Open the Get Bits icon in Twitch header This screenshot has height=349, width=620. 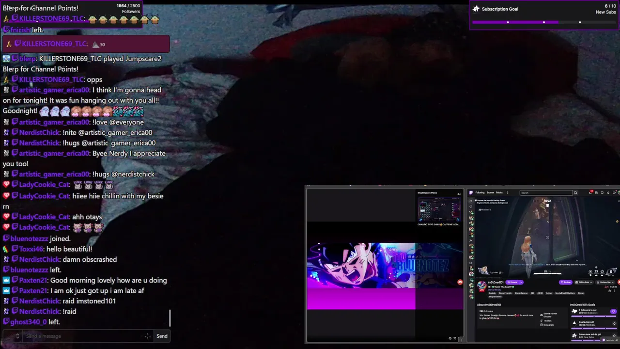(x=608, y=192)
